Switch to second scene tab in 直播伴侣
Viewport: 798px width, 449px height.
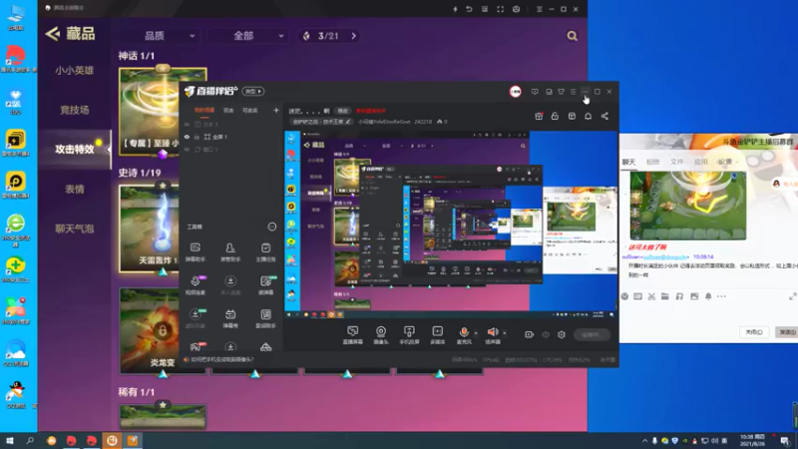228,110
